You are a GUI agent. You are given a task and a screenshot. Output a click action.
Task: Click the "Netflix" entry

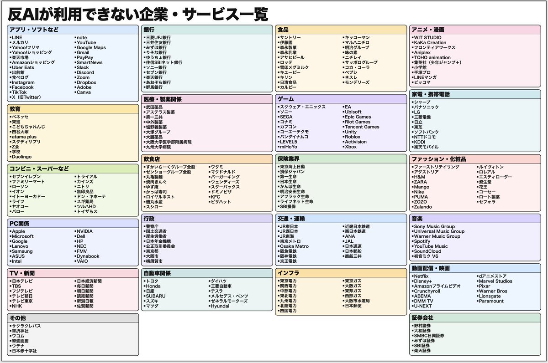pos(421,276)
